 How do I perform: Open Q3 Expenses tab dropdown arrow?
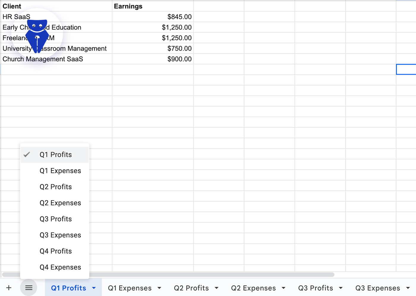tap(408, 288)
